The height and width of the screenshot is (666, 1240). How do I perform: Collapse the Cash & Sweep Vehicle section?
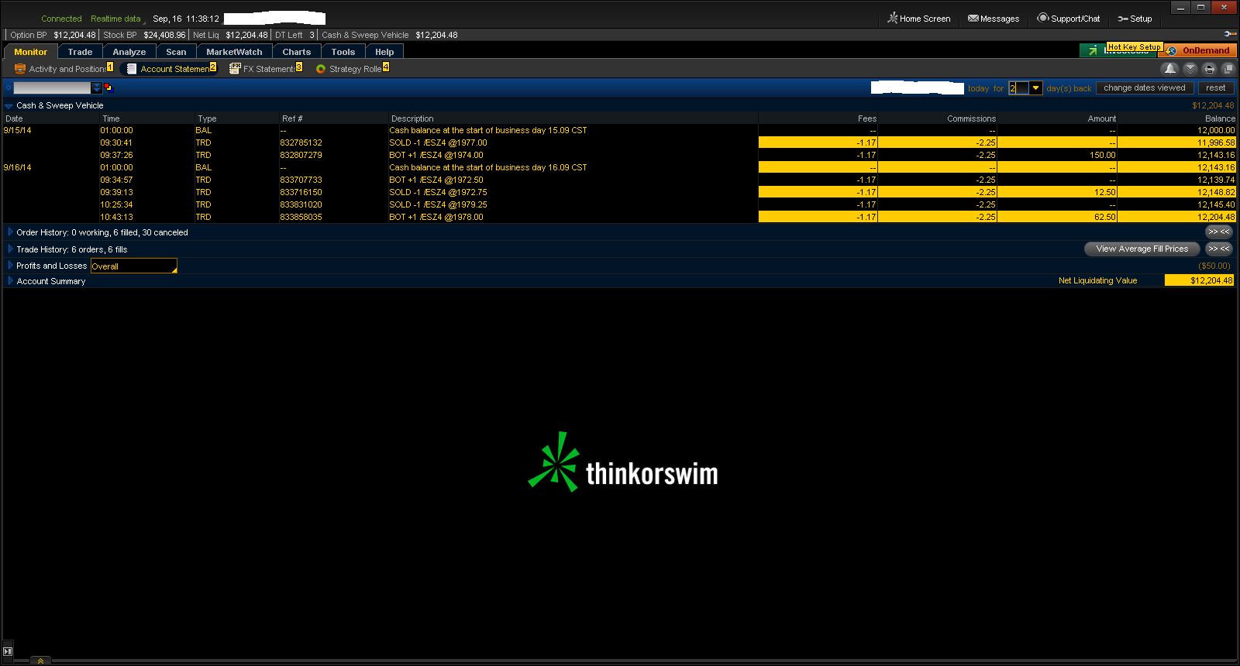(9, 105)
